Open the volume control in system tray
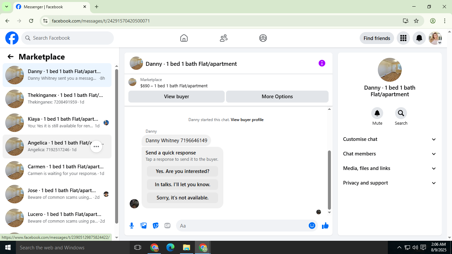Screen dimensions: 452x254 [415, 247]
